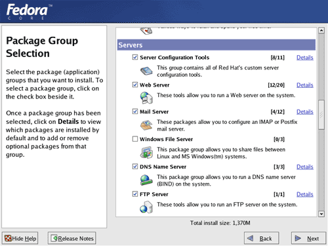The image size is (328, 246).
Task: Click the Server Configuration Tools group icon
Action: click(x=146, y=71)
